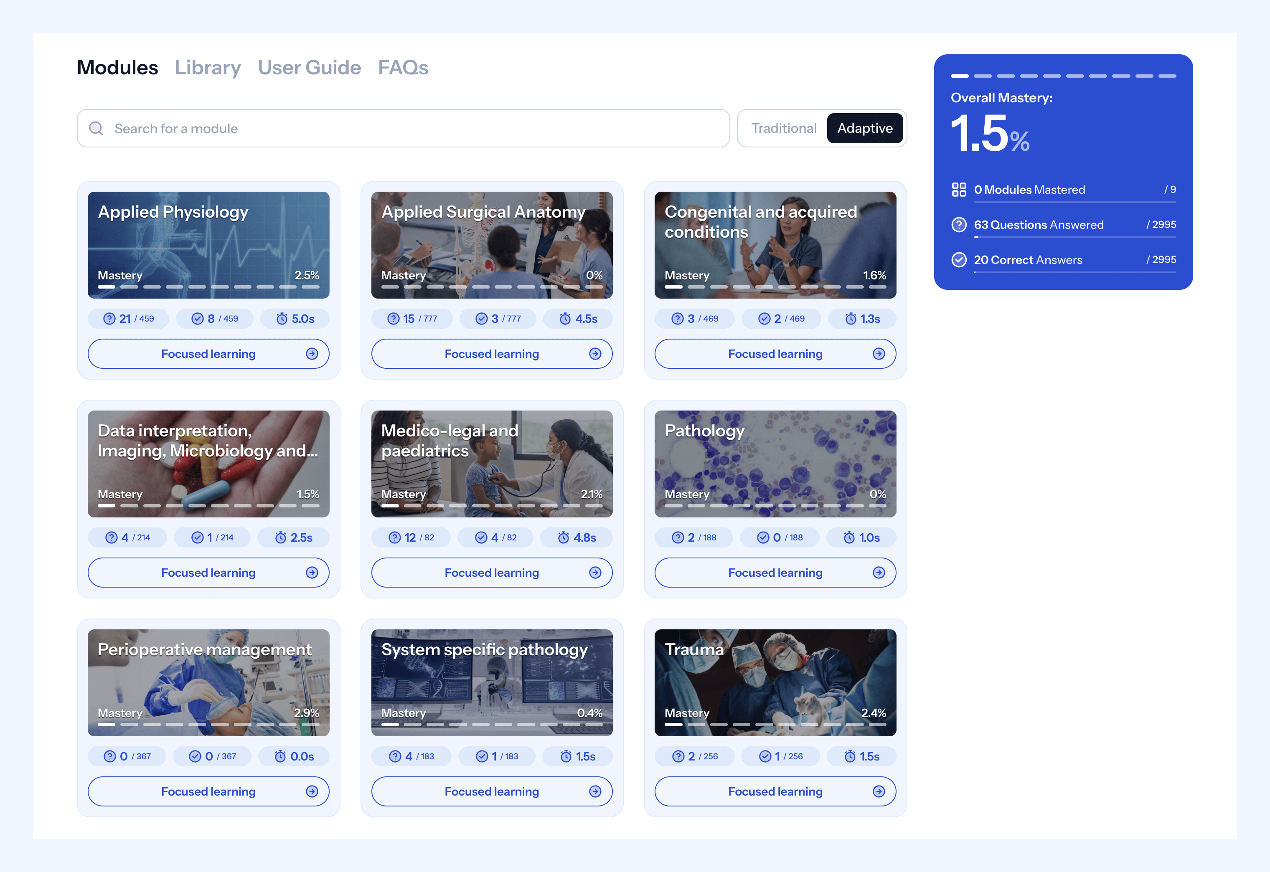Click Pathology '0 / 188' correct count
1270x872 pixels.
point(788,537)
